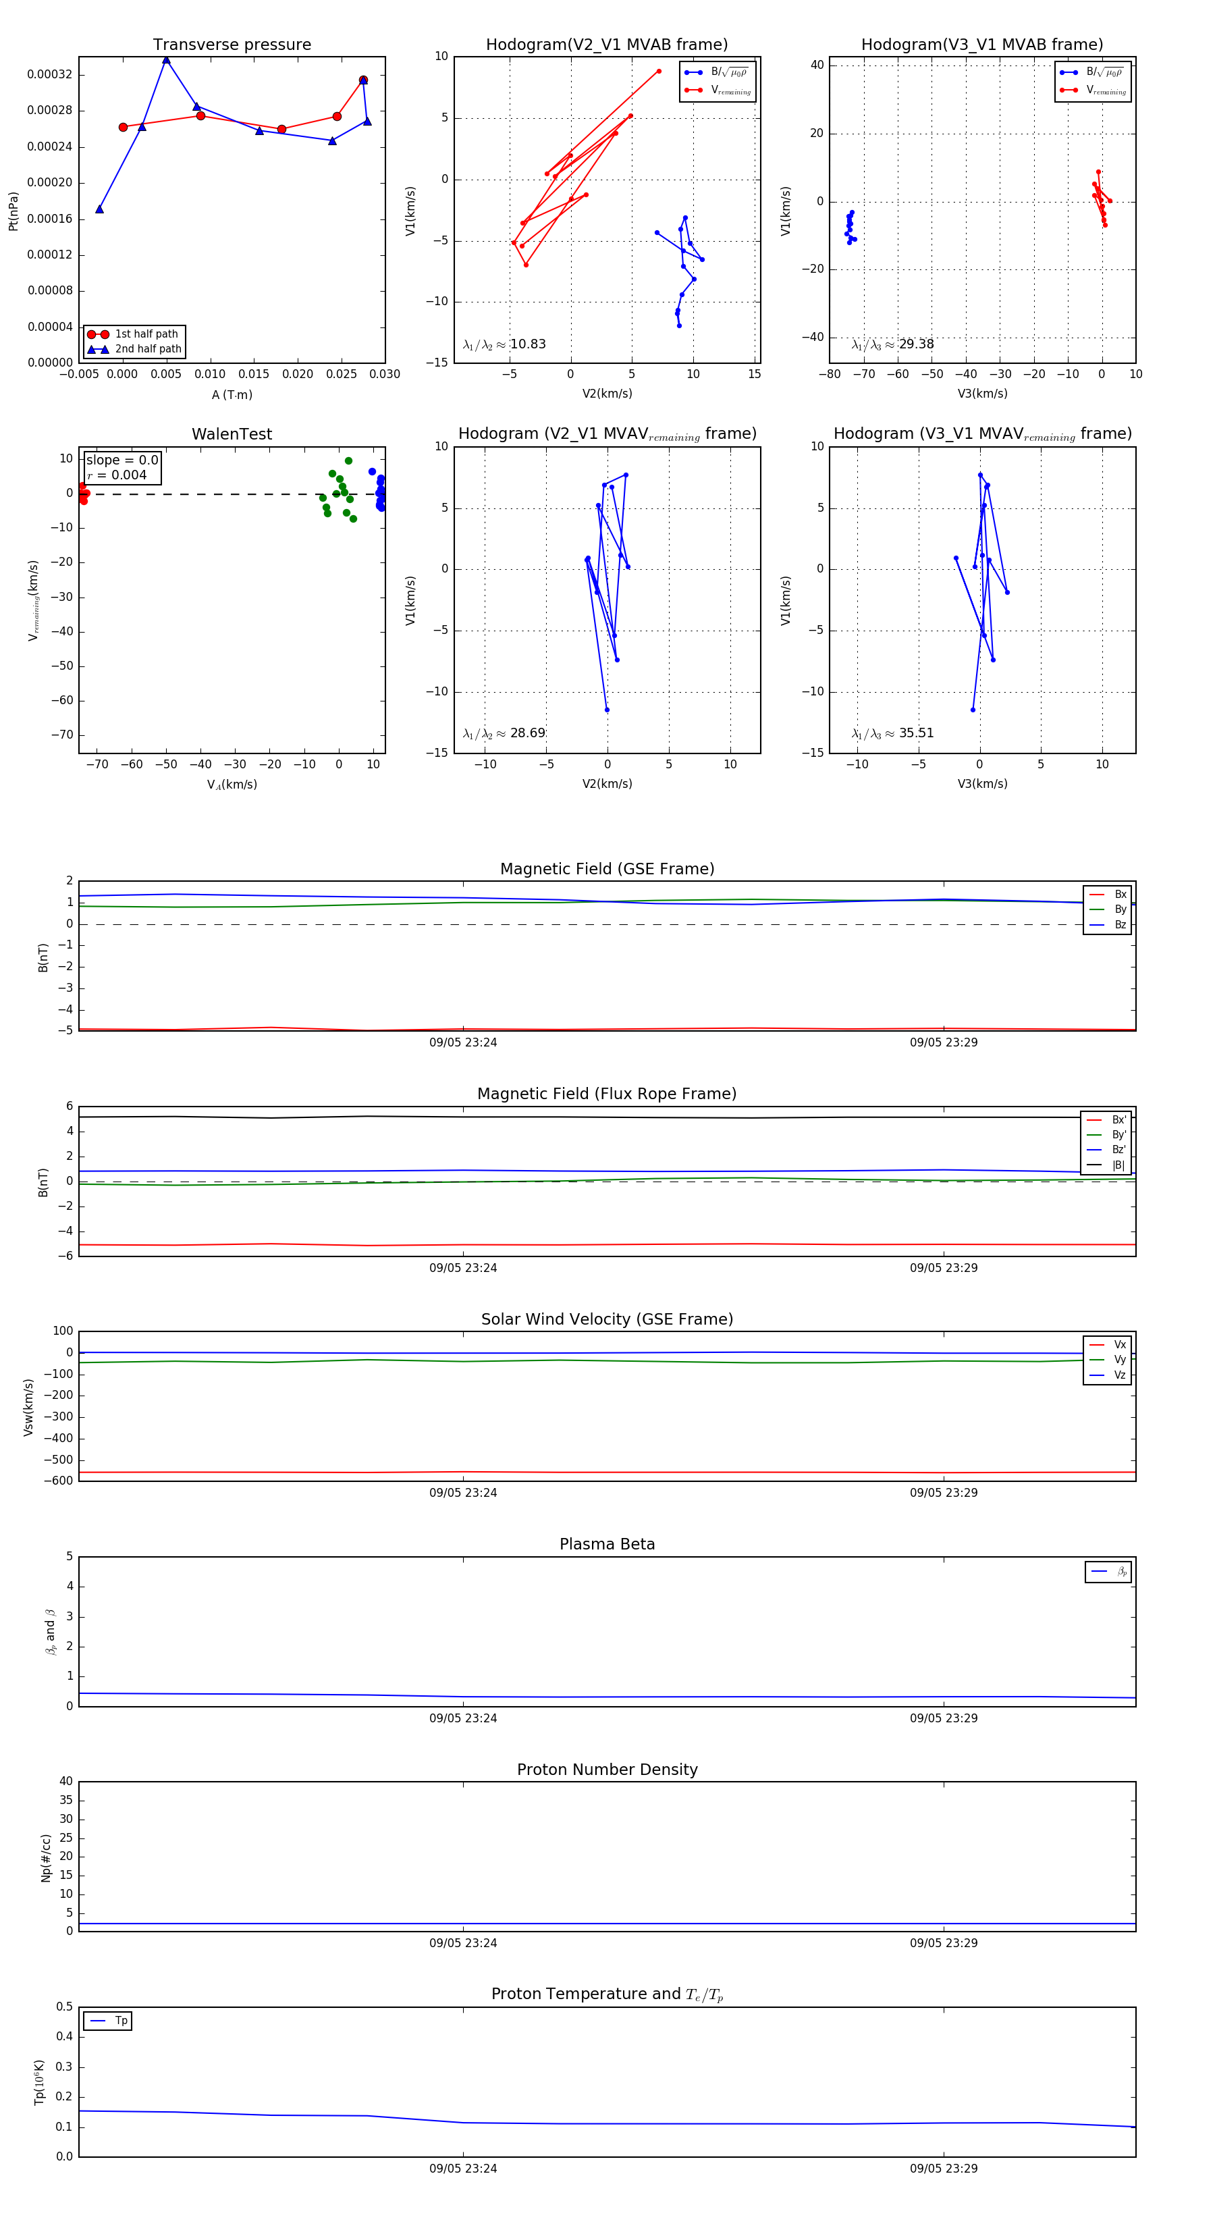Viewport: 1215px width, 2228px height.
Task: Click the 'Magnetic Field (Flux Rope Frame)' title
Action: coord(607,1094)
